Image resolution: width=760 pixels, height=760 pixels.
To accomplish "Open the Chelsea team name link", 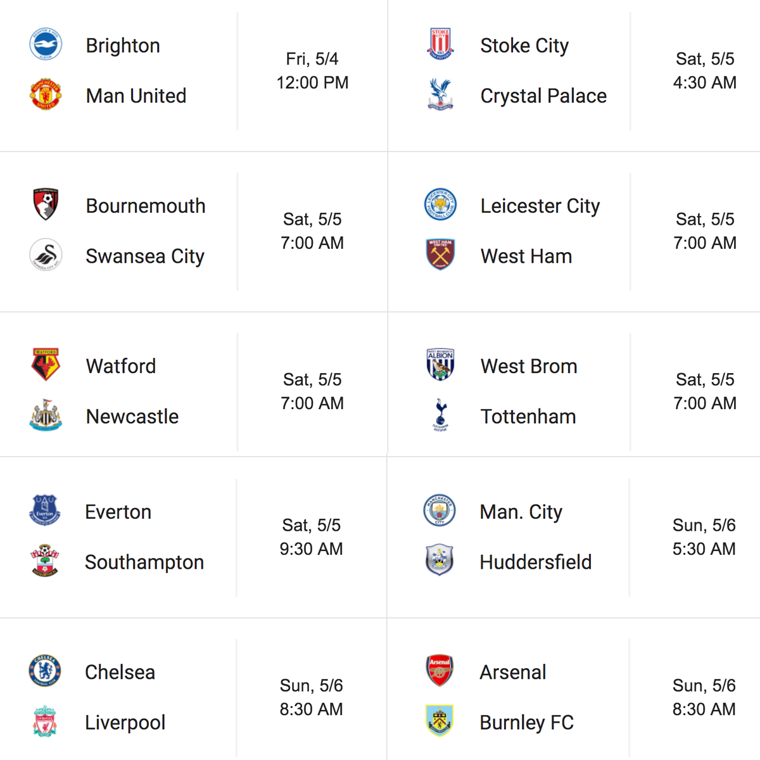I will (x=120, y=672).
